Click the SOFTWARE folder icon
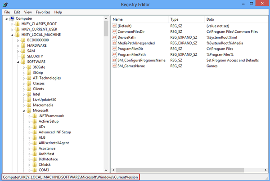Image resolution: width=270 pixels, height=181 pixels. click(x=23, y=62)
